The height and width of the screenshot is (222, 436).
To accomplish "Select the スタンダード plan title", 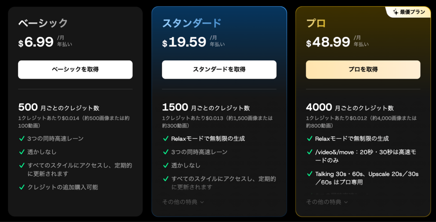I will pyautogui.click(x=192, y=23).
